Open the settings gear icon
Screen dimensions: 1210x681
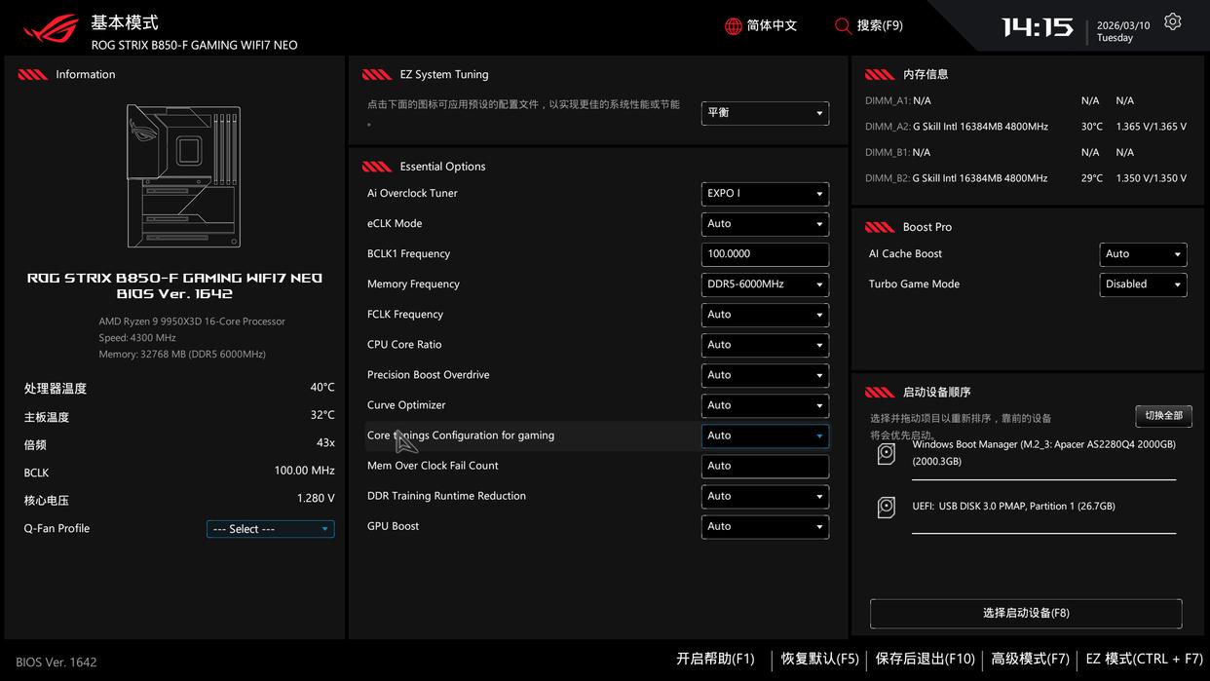tap(1172, 21)
